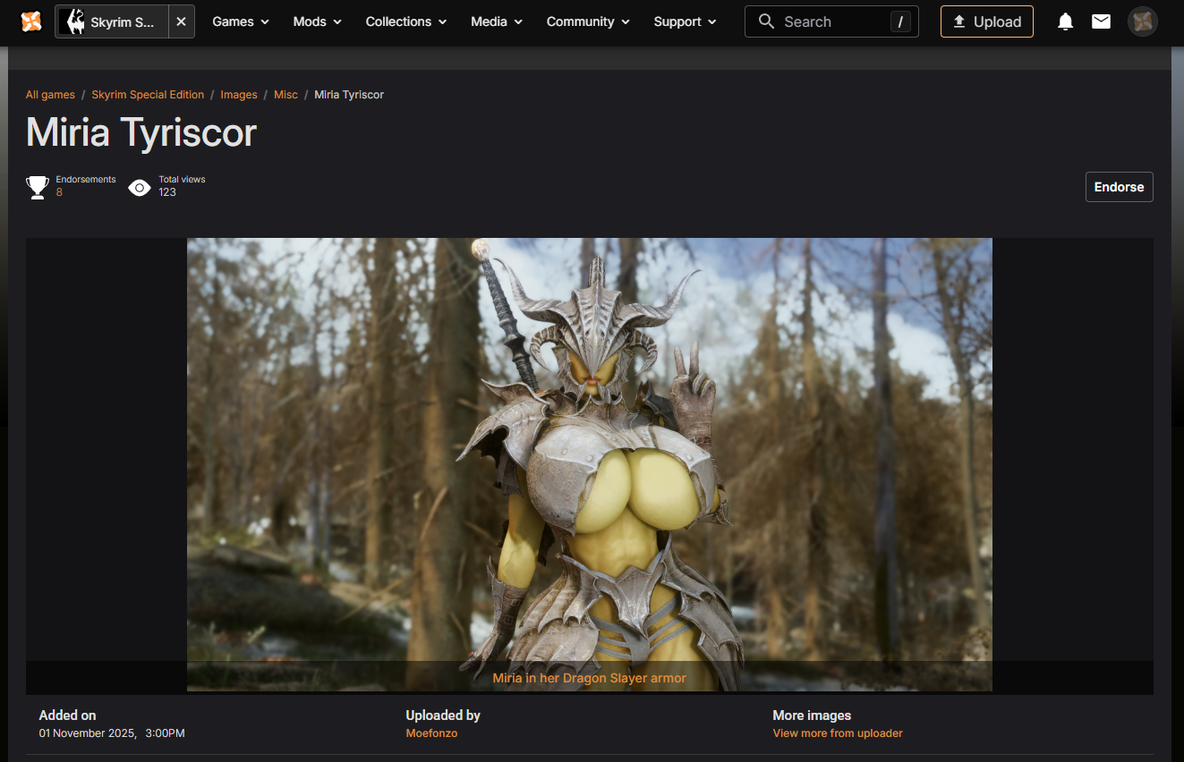
Task: Click the Skyrim game icon in header
Action: [72, 21]
